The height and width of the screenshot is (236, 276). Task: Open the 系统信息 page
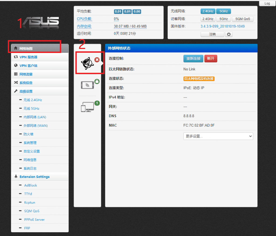[x=40, y=83]
